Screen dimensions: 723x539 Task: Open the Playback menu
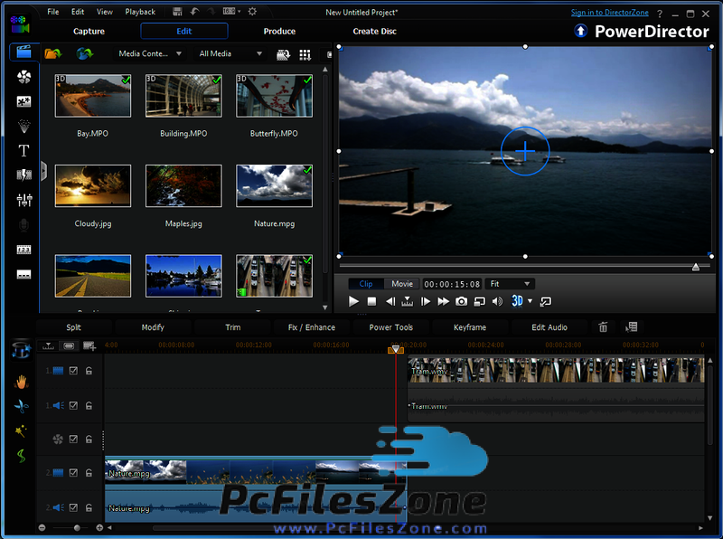pyautogui.click(x=140, y=12)
